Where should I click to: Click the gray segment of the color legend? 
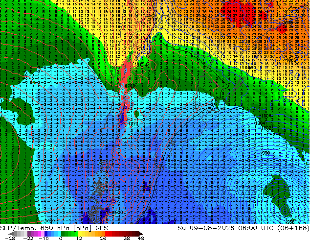click(x=15, y=234)
